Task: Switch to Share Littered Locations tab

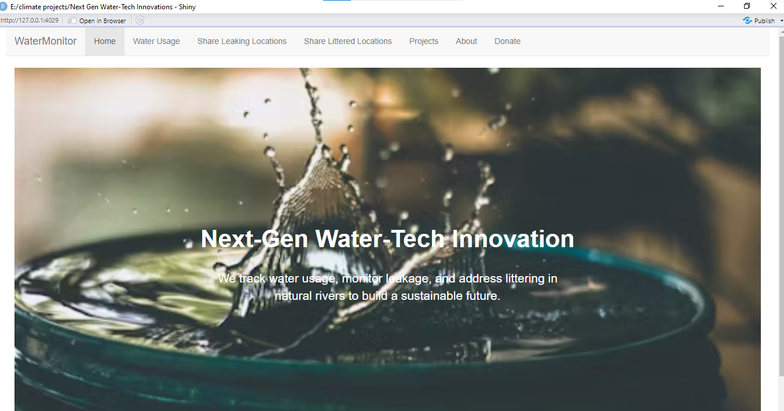Action: [348, 41]
